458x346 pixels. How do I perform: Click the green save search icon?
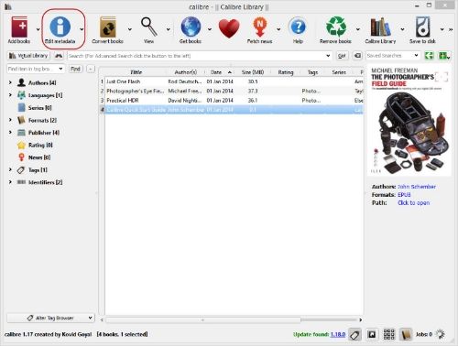(x=430, y=56)
